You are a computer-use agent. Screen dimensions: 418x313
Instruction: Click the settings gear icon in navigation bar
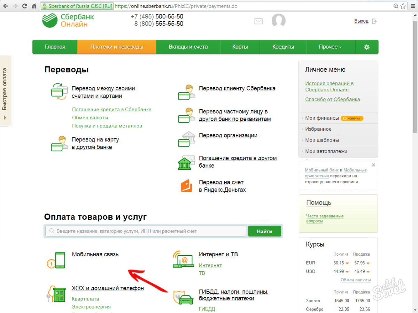(x=366, y=47)
